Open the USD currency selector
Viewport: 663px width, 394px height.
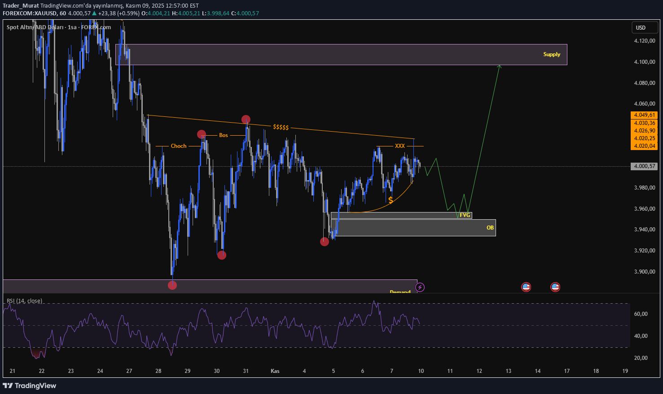pos(645,27)
